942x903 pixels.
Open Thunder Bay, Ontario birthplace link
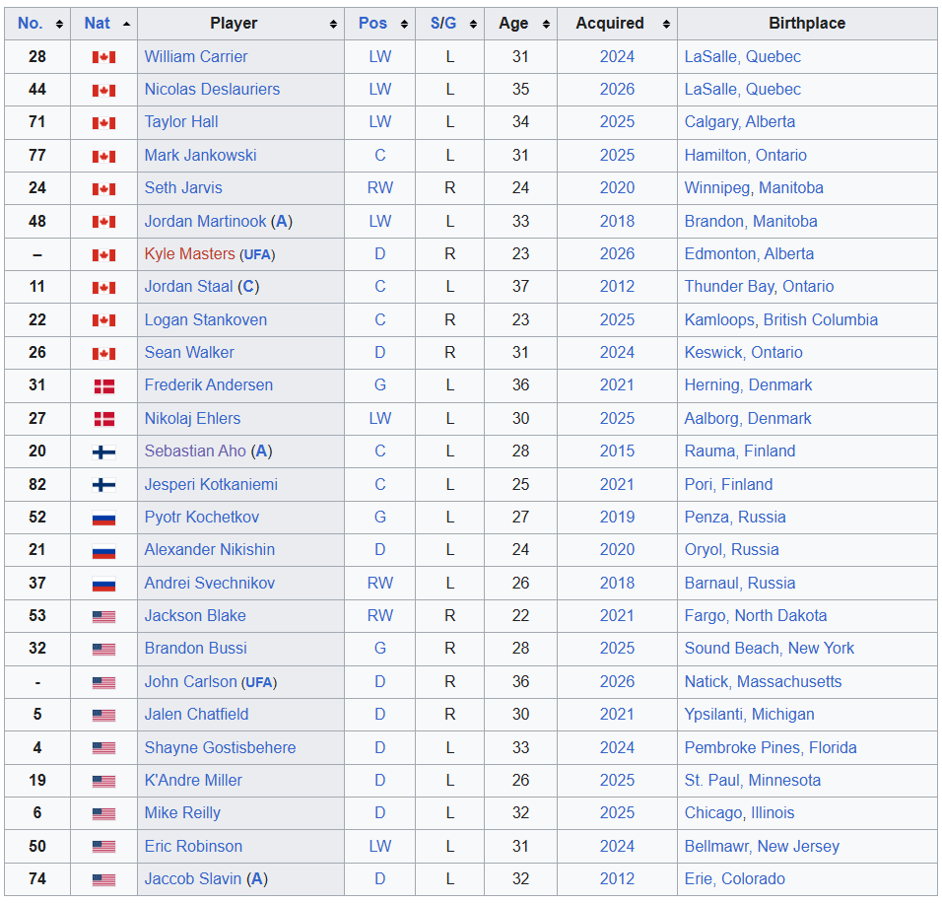click(759, 286)
